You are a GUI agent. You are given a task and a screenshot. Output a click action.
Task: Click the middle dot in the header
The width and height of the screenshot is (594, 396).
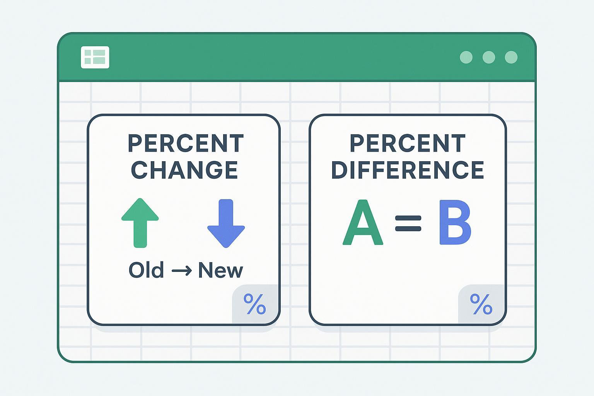(x=489, y=57)
